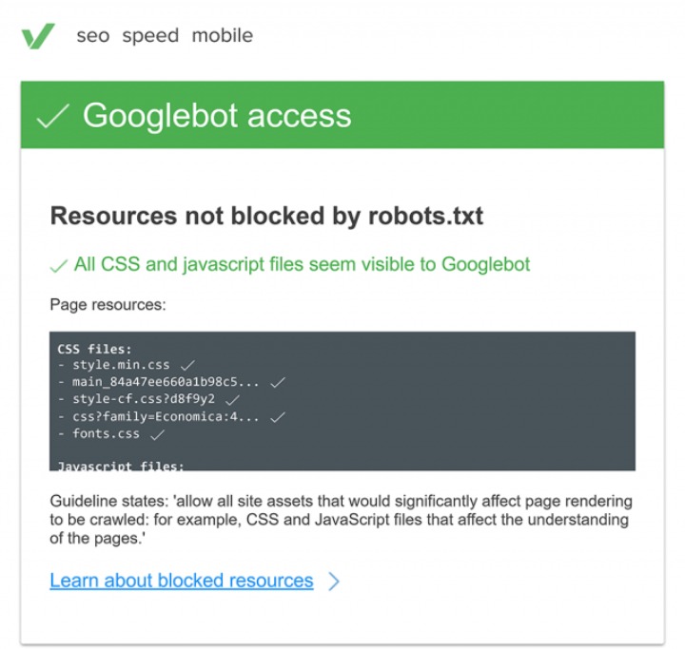This screenshot has width=685, height=649.
Task: Click the green checkmark beside All CSS and javascript
Action: pyautogui.click(x=59, y=266)
